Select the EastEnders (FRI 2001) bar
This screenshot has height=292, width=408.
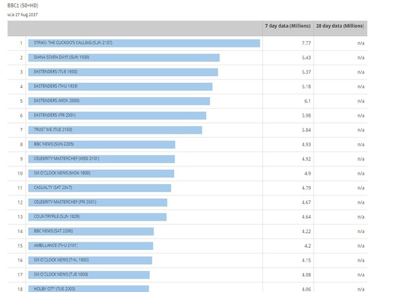pyautogui.click(x=118, y=115)
